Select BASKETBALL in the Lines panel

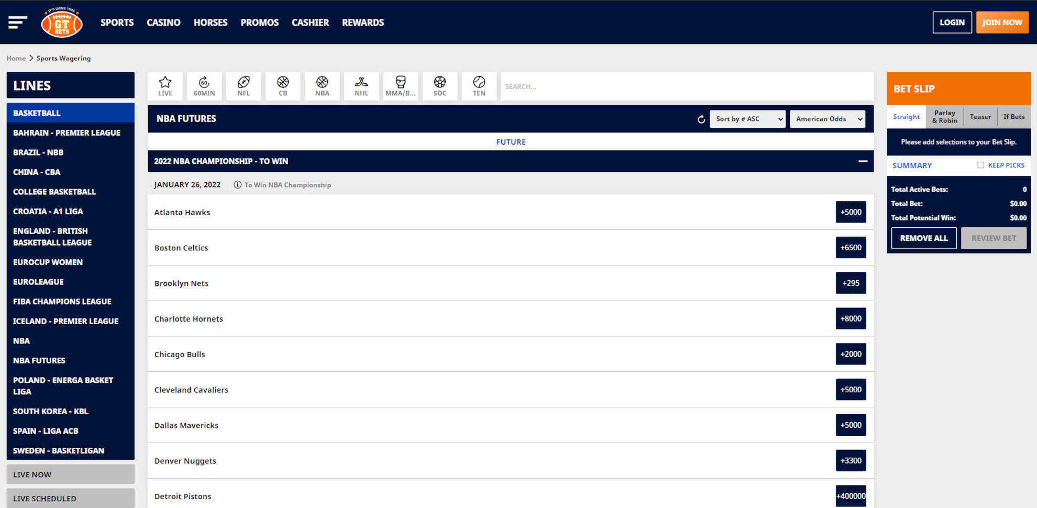tap(70, 113)
